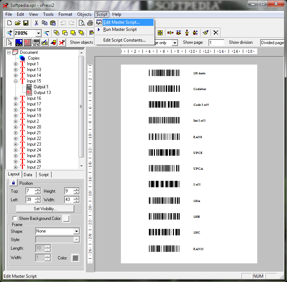Switch to the Data tab
This screenshot has height=282, width=287.
(x=28, y=175)
